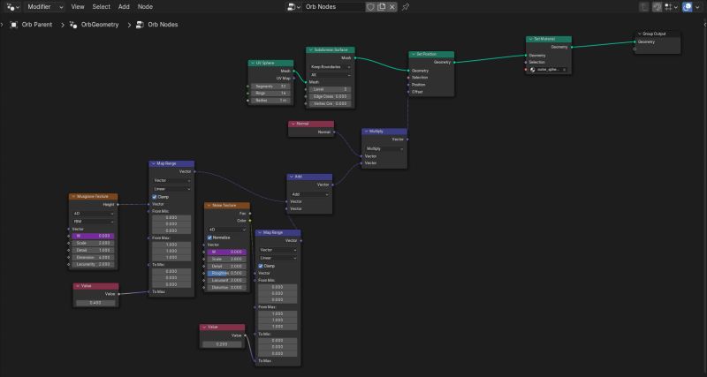Collapse the UV Sphere node
Screen dimensions: 707x377
[x=253, y=63]
